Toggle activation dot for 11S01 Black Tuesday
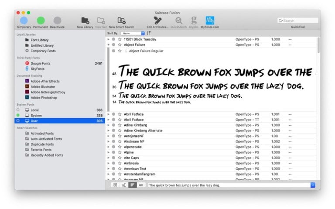This screenshot has height=209, width=335. (113, 39)
